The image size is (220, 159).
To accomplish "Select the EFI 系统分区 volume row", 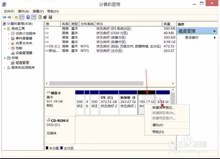I will coord(110,29).
